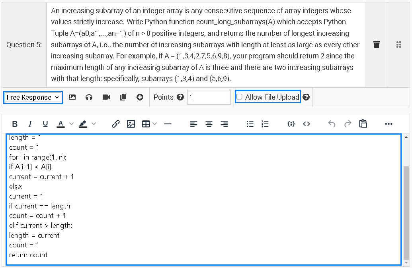Insert a code sample with the braces icon
The height and width of the screenshot is (268, 412).
pyautogui.click(x=291, y=124)
